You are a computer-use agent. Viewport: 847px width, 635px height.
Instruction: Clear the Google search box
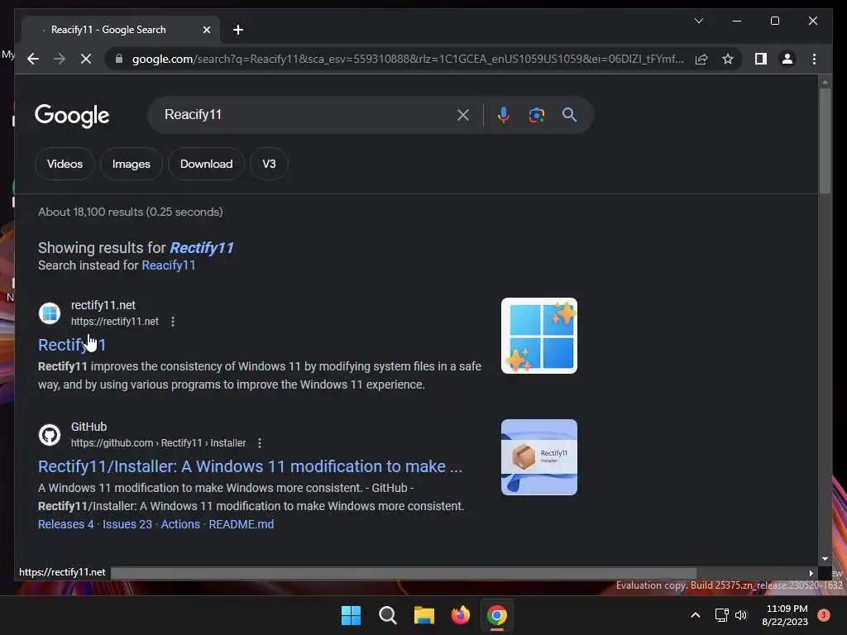[x=463, y=115]
